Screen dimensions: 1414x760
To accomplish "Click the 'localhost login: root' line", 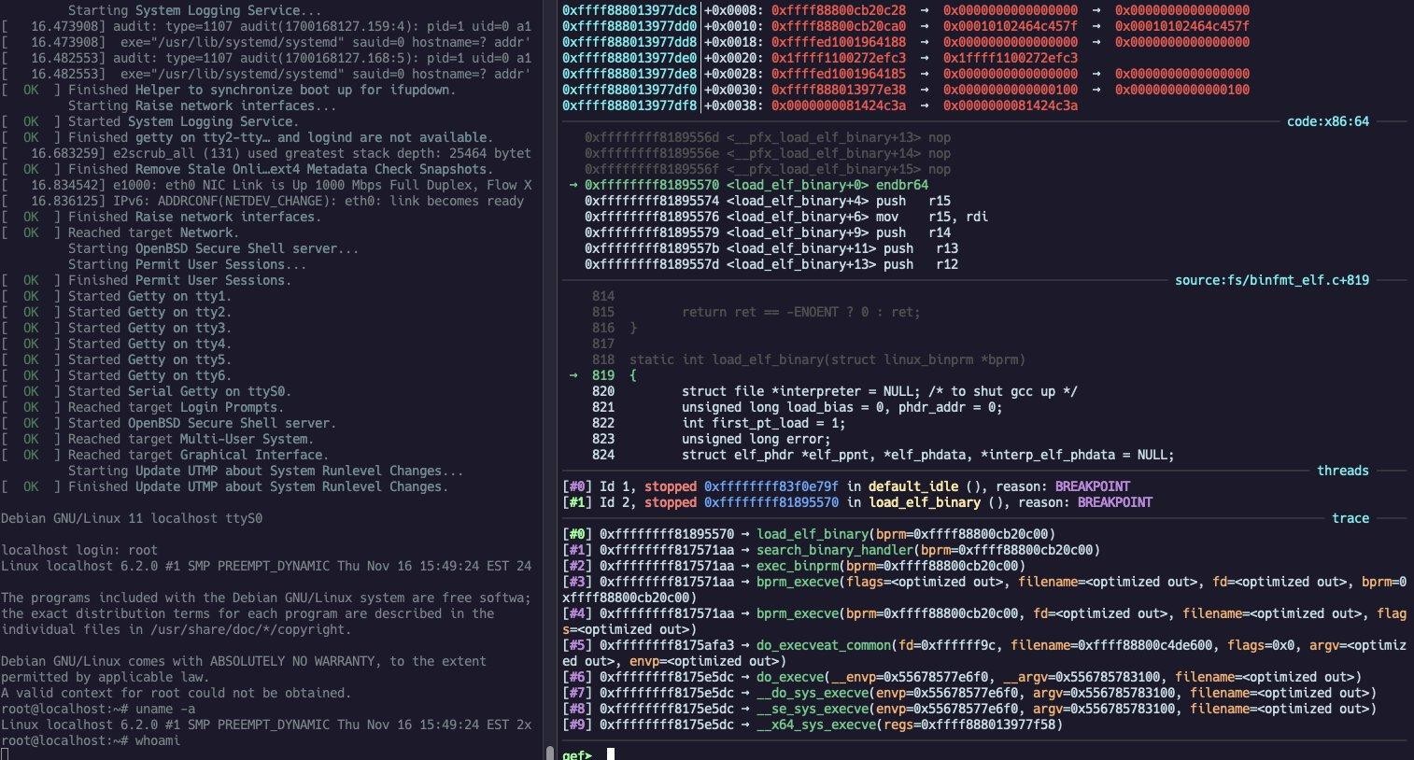I will 79,550.
